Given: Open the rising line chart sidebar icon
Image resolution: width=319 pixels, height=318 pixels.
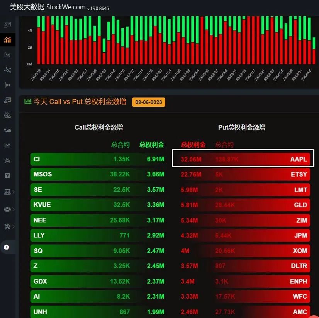Looking at the screenshot, I should (x=7, y=145).
